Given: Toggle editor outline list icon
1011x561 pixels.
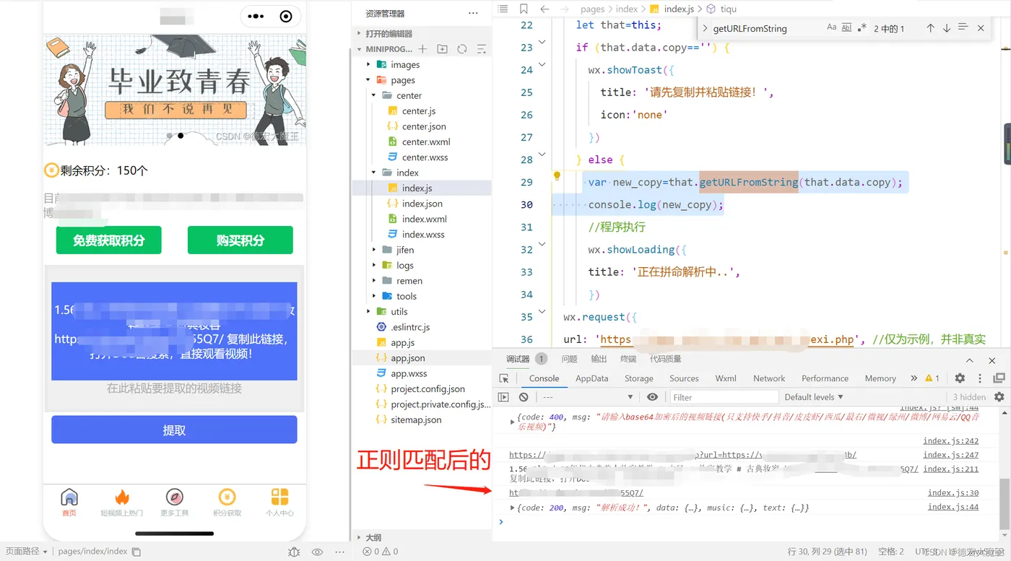Looking at the screenshot, I should coord(503,9).
